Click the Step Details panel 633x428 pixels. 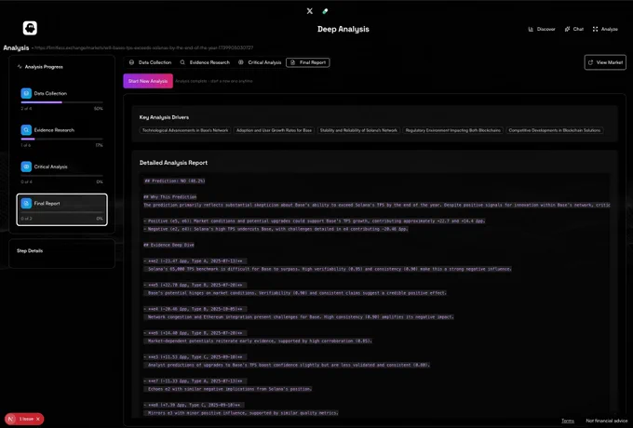[x=61, y=254]
